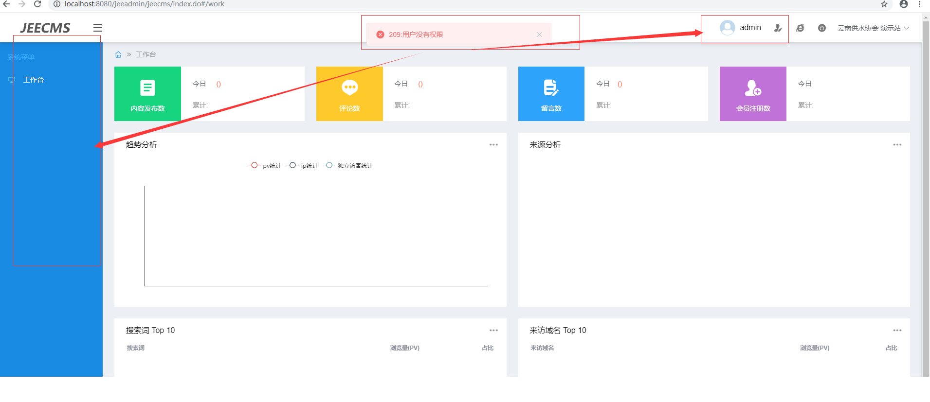Click the 搜索词 Top 10 title
930x402 pixels.
[150, 331]
